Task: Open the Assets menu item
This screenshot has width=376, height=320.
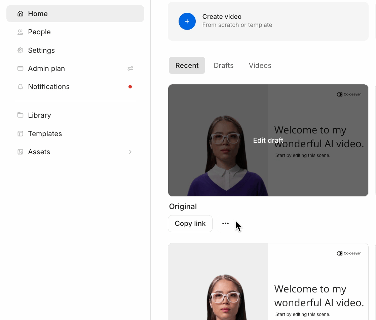Action: tap(75, 152)
